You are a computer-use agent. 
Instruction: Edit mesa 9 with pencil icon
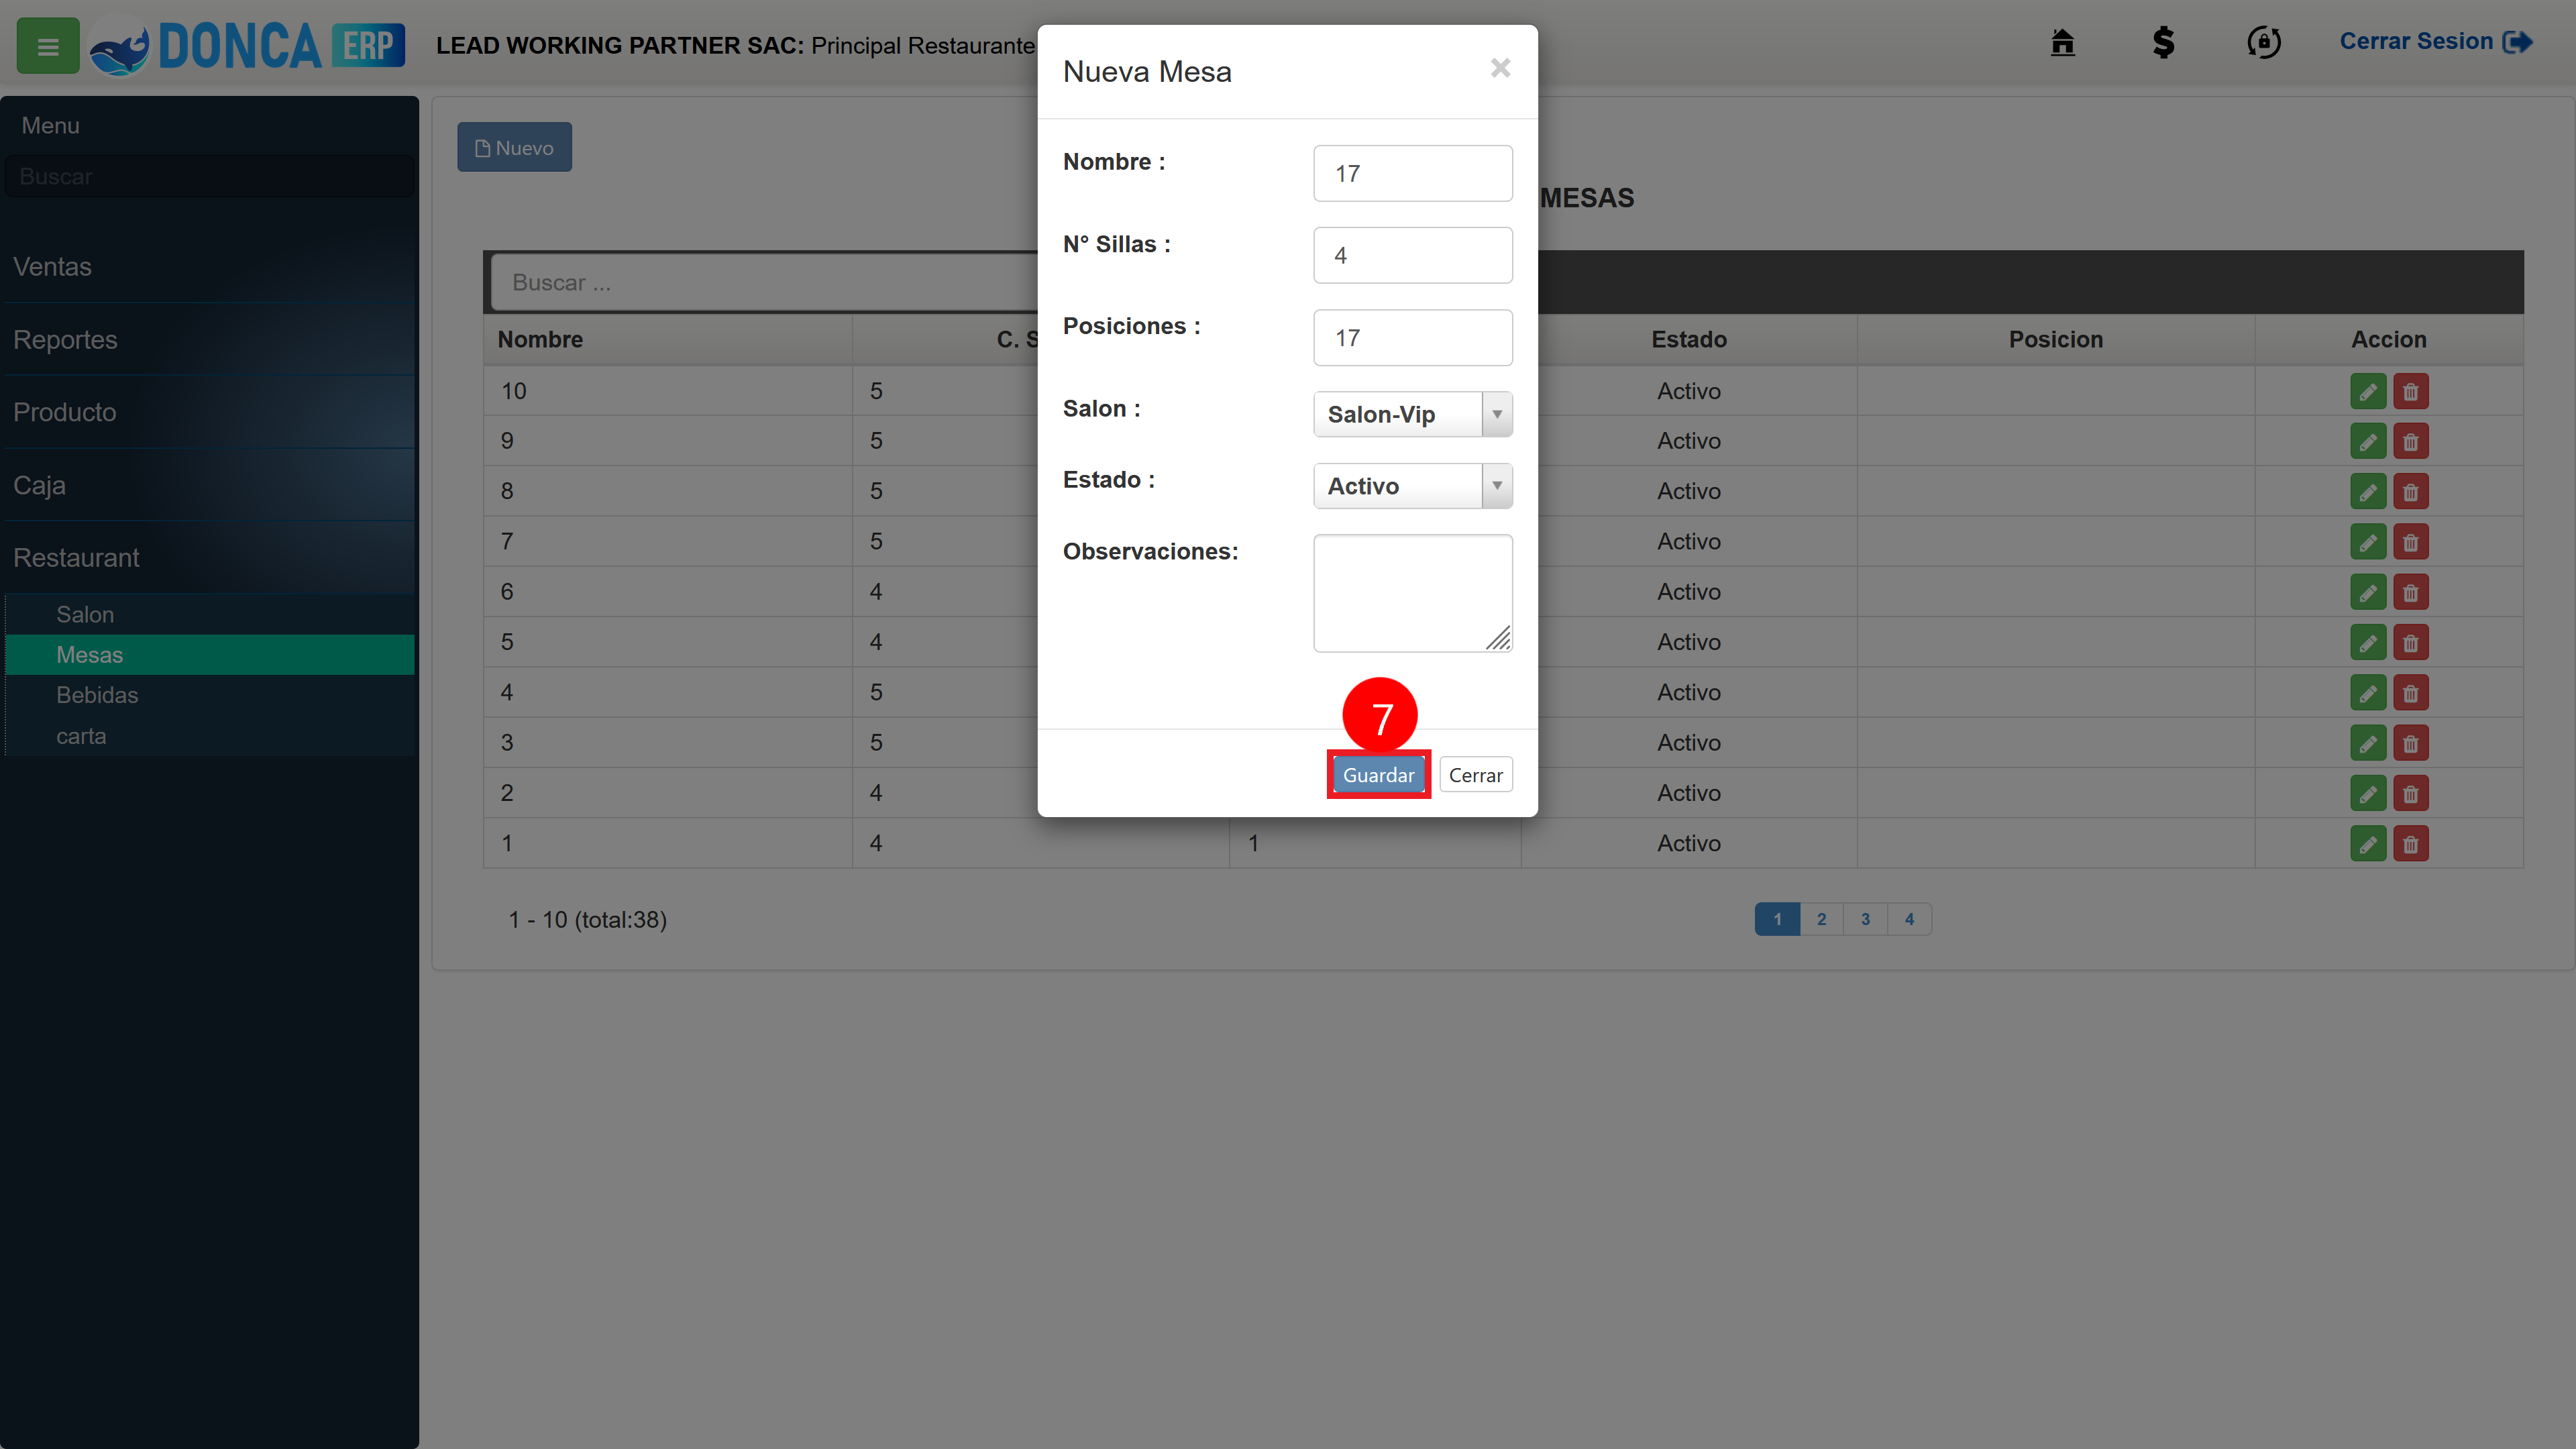2367,441
